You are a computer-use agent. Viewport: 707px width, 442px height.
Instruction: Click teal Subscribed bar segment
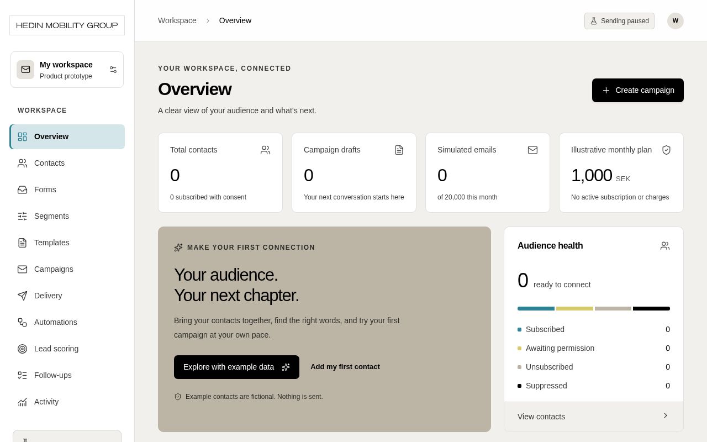(x=536, y=308)
